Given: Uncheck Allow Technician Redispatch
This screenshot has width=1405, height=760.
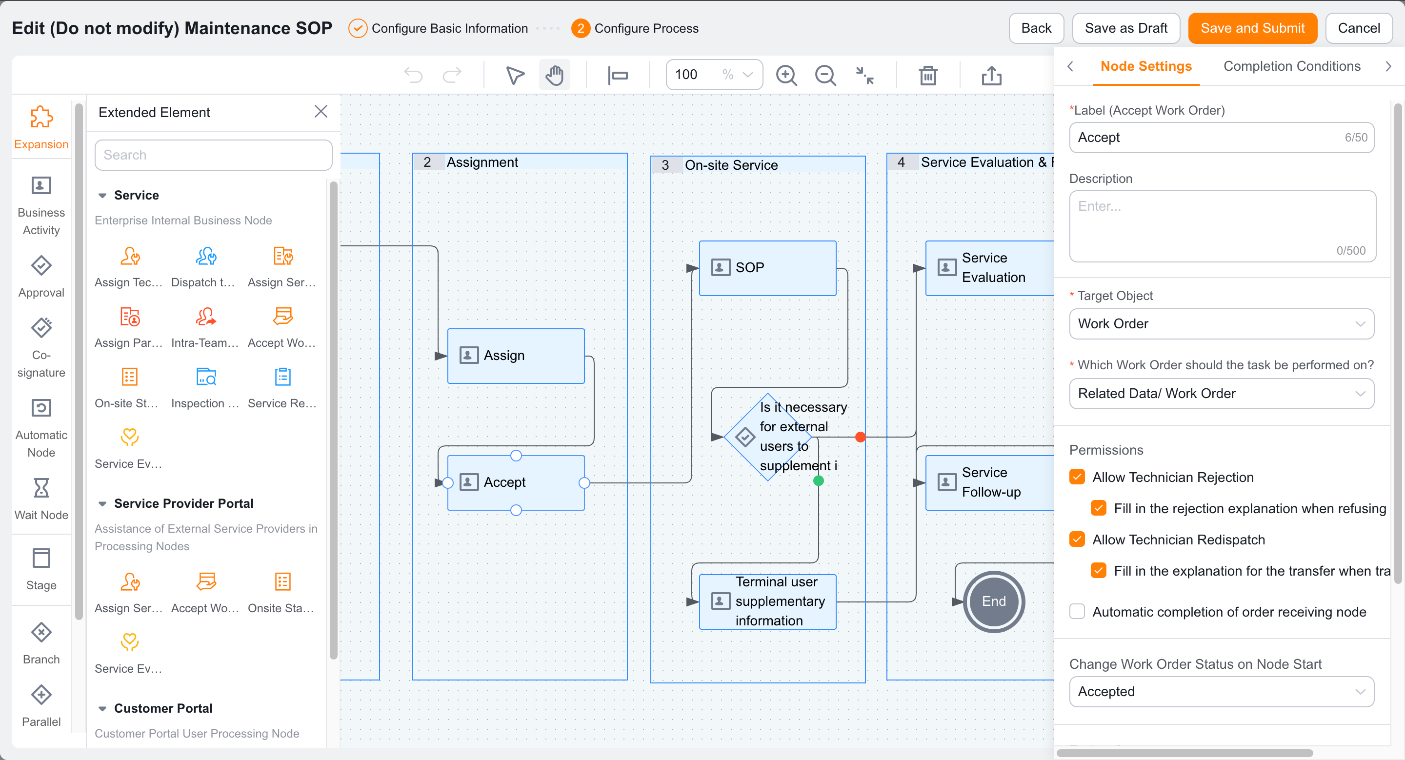Looking at the screenshot, I should [x=1077, y=540].
